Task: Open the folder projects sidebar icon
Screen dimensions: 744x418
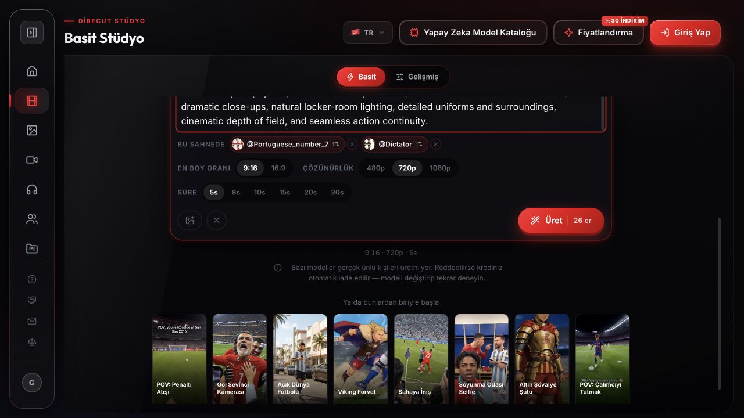Action: tap(32, 249)
